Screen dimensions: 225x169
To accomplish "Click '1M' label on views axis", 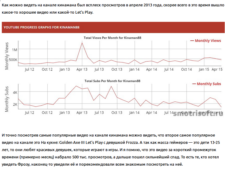I will (x=15, y=50).
